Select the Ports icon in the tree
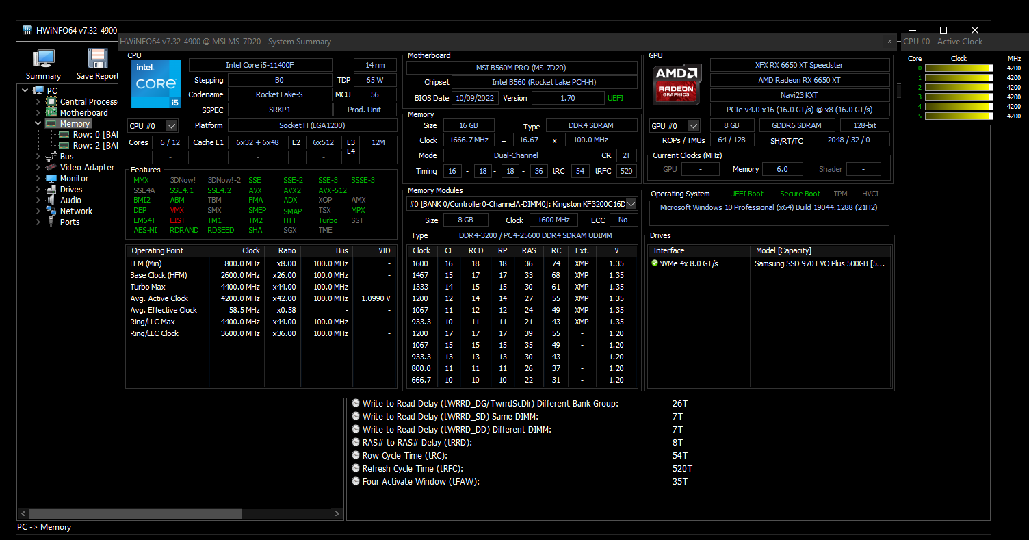The width and height of the screenshot is (1029, 540). click(x=51, y=222)
